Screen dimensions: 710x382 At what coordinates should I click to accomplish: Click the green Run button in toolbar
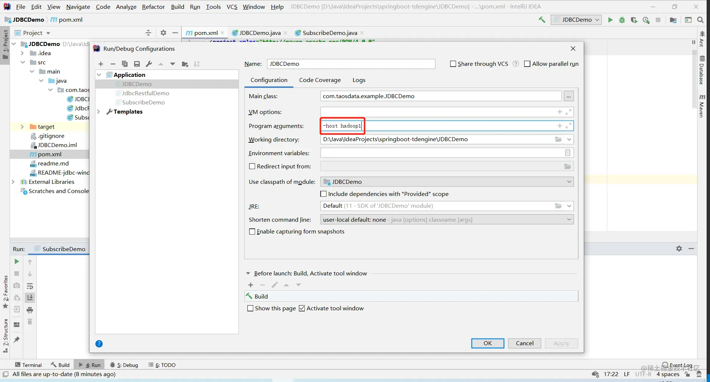tap(610, 20)
